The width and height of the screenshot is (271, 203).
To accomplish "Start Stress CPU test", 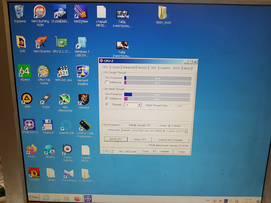I will pyautogui.click(x=140, y=140).
